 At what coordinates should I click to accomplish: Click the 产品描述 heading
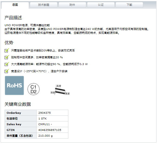tap(13, 18)
